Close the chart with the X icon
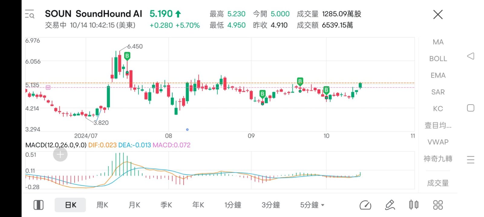The height and width of the screenshot is (217, 484). tap(438, 14)
